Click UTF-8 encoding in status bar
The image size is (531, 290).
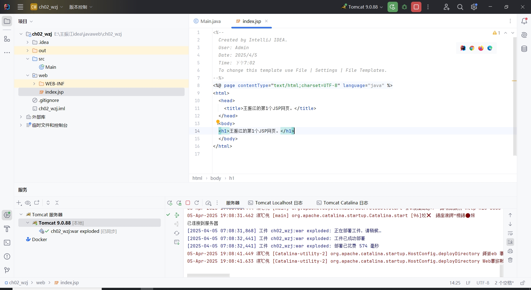(x=483, y=283)
